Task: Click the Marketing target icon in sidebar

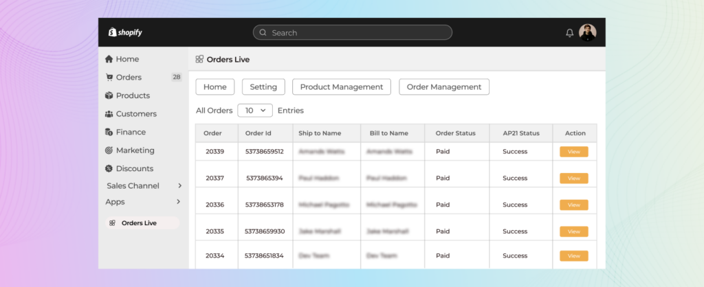Action: [x=109, y=150]
